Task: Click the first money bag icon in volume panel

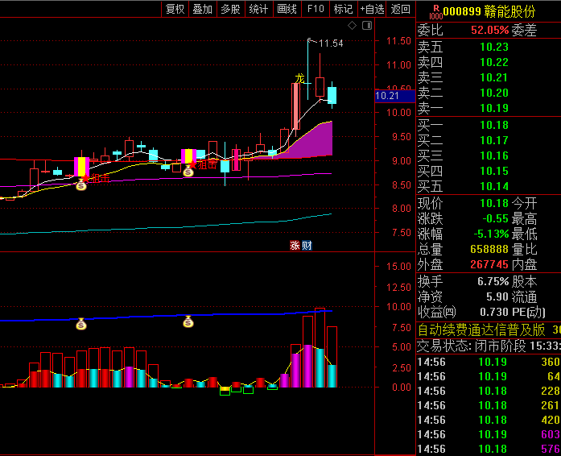Action: click(x=81, y=324)
